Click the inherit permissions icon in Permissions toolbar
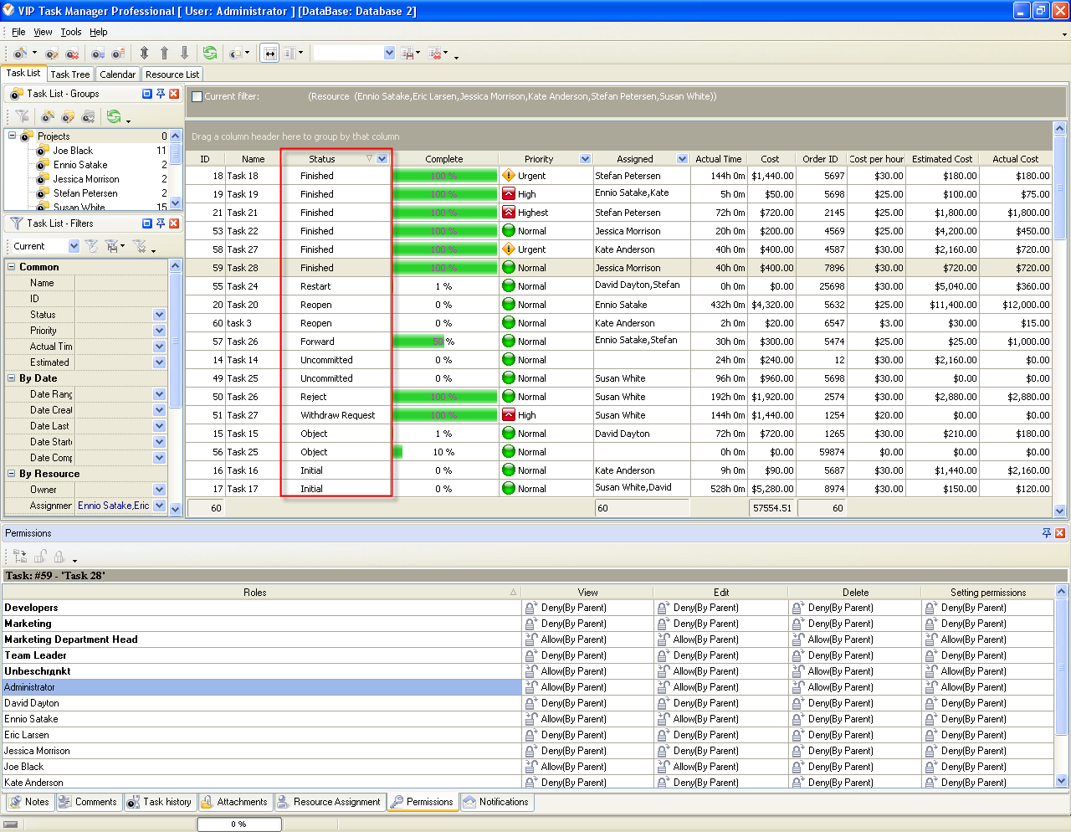Viewport: 1071px width, 832px height. coord(20,556)
